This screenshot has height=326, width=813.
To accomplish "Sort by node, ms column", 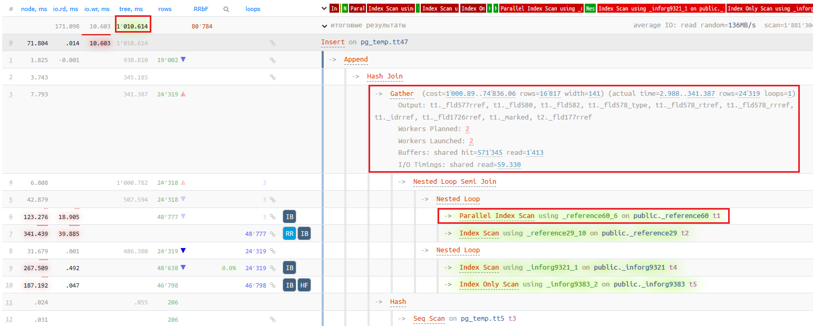I will click(34, 9).
